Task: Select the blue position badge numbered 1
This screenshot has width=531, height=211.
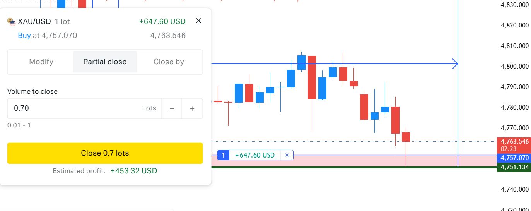Action: 223,155
